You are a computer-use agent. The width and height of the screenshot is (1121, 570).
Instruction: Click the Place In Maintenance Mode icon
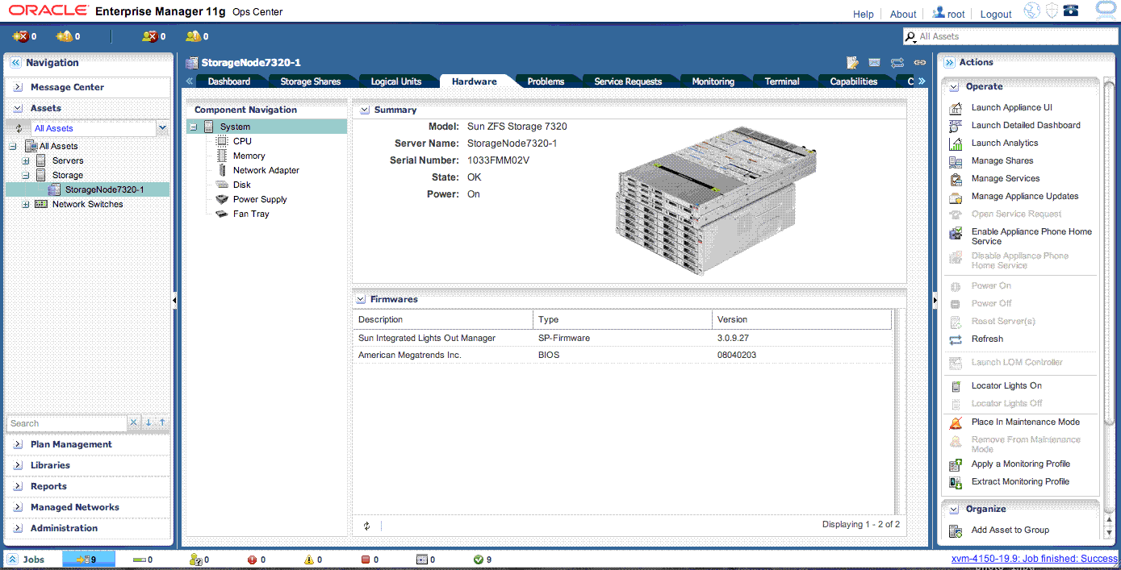(x=956, y=422)
